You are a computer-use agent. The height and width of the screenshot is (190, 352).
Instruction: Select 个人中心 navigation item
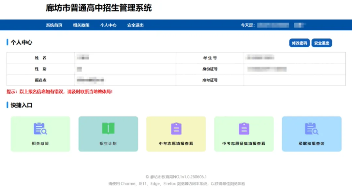click(x=108, y=25)
